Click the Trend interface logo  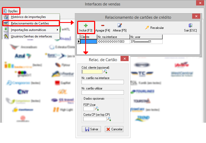tap(142, 118)
